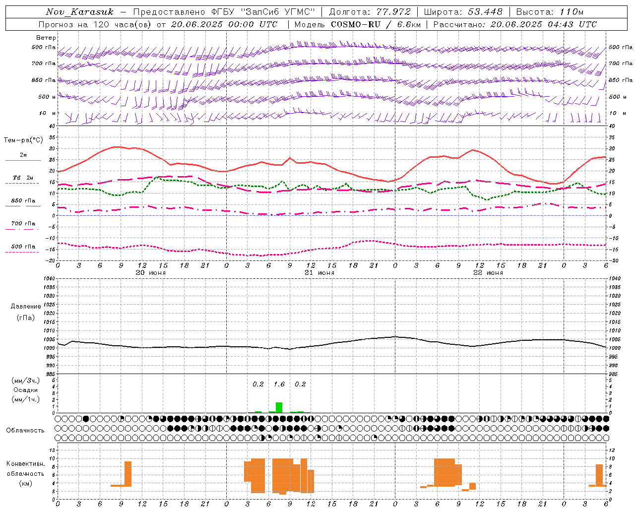
Task: Click the '0.2' value left of 1.6
Action: (258, 384)
